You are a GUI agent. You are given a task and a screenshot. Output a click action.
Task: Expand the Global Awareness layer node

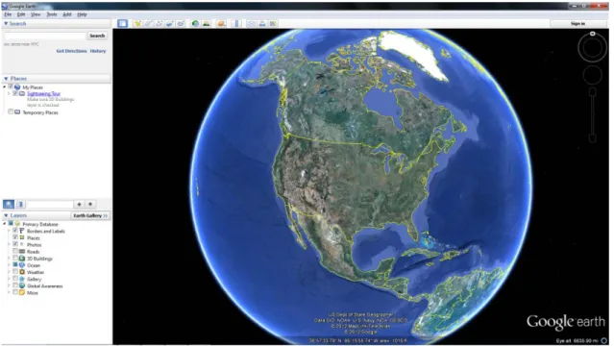point(9,285)
